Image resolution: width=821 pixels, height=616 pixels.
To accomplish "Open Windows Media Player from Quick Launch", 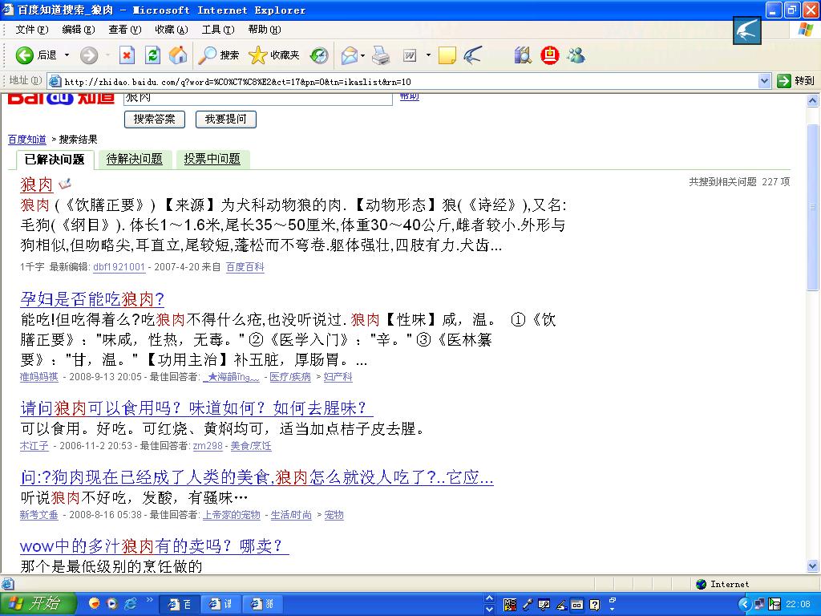I will pos(111,604).
